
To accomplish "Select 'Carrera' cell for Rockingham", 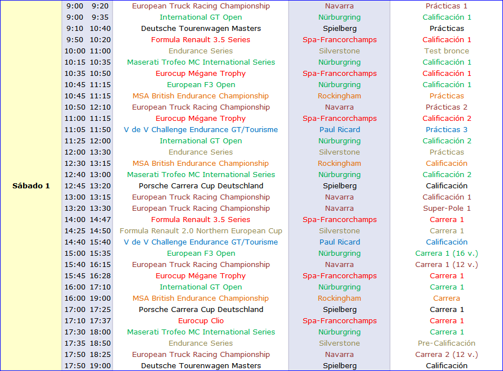I will [x=446, y=298].
